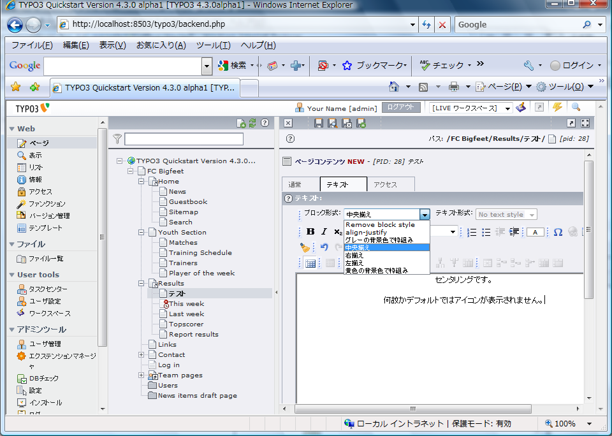Insert an ordered numbered list
The height and width of the screenshot is (436, 612).
pos(472,232)
